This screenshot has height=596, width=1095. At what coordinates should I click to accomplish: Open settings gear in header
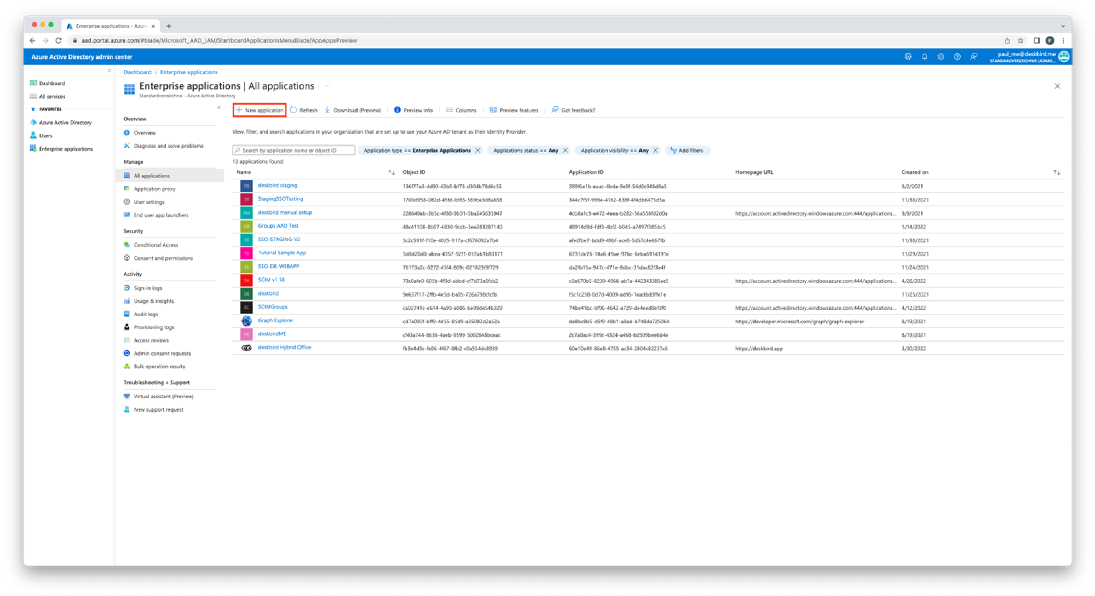point(941,56)
